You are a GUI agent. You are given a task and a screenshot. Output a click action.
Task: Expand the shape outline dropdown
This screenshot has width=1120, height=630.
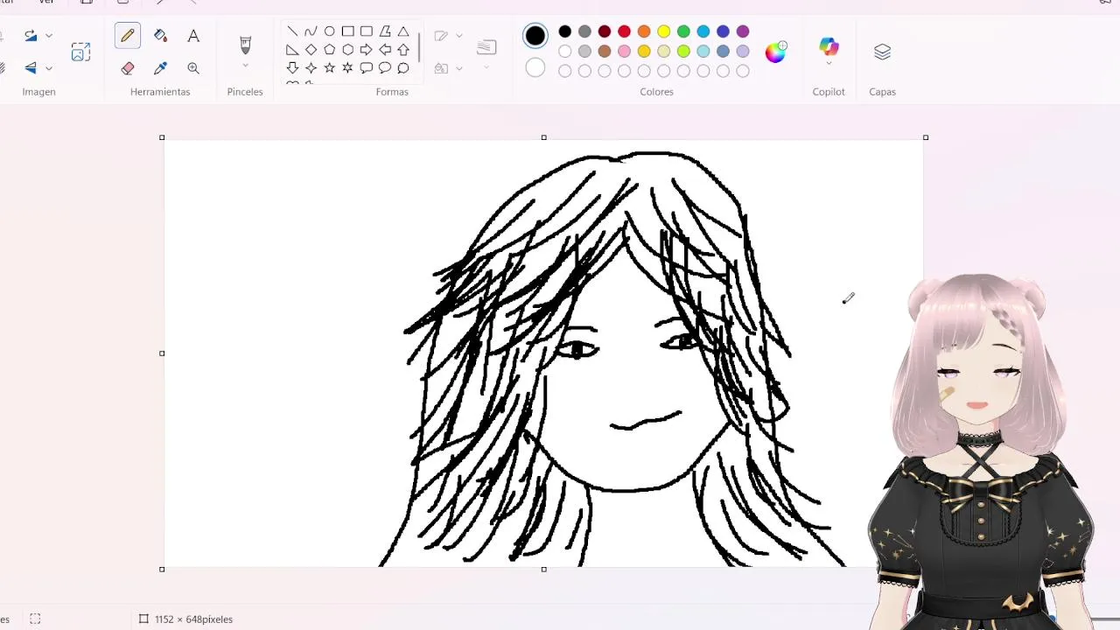(x=458, y=36)
